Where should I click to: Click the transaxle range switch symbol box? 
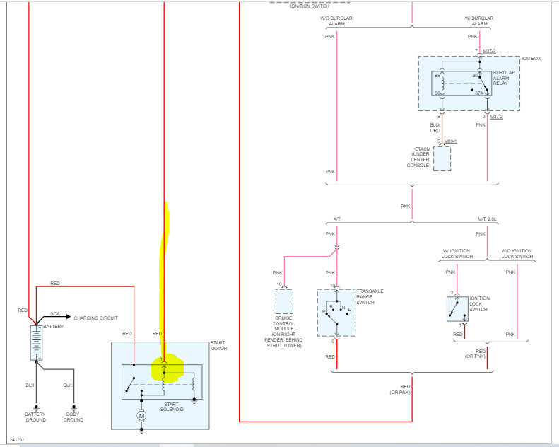point(336,313)
